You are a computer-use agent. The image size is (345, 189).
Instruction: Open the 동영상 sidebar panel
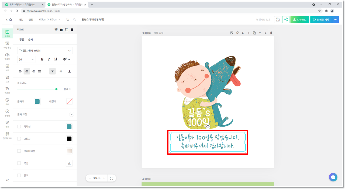point(7,113)
